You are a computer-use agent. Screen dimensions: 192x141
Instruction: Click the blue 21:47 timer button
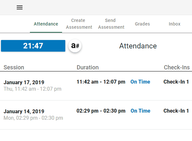[33, 46]
